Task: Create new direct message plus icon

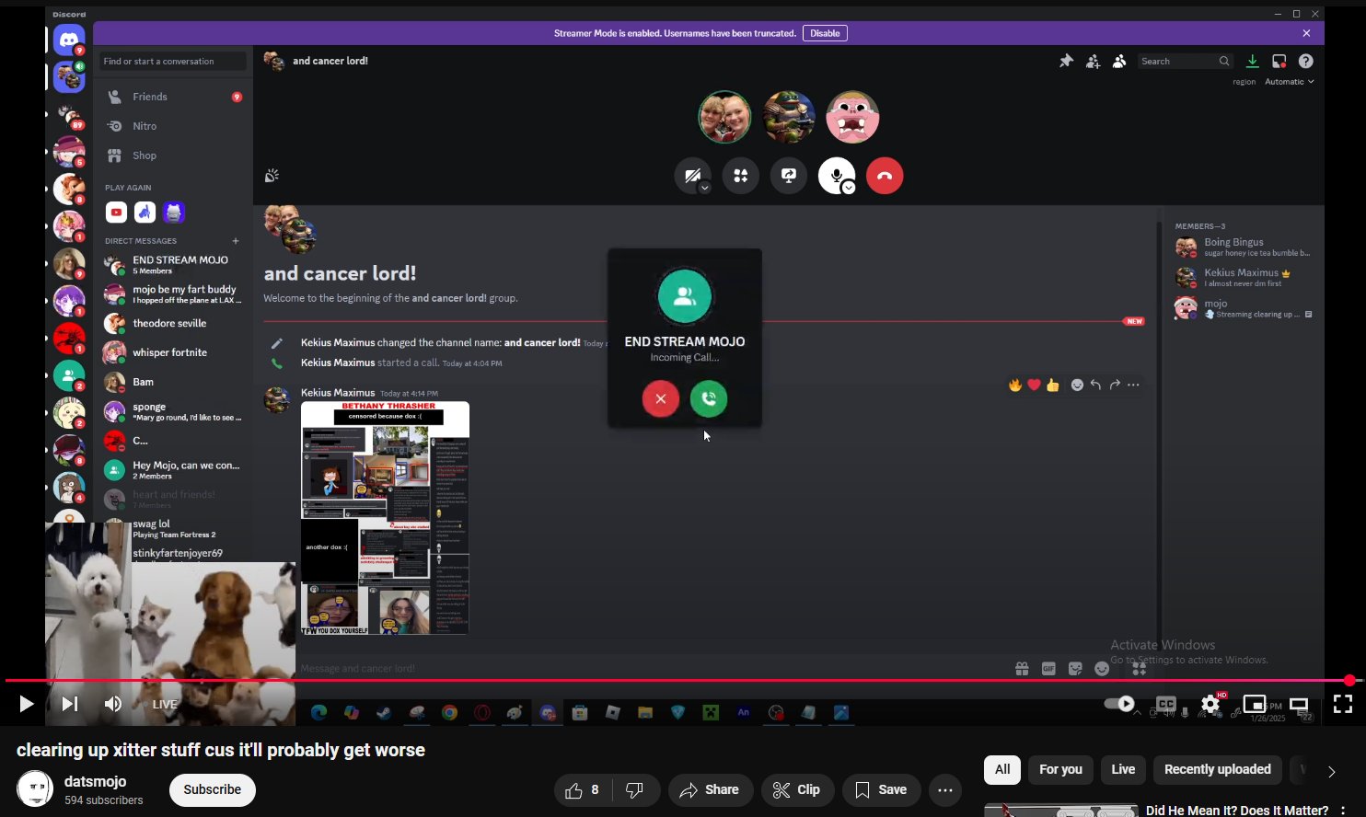Action: point(236,241)
